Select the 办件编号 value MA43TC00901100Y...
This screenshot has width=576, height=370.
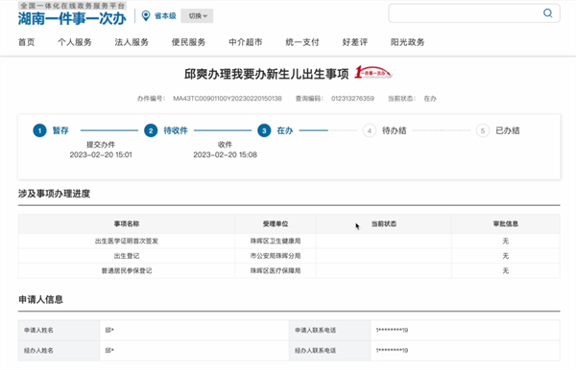[228, 99]
